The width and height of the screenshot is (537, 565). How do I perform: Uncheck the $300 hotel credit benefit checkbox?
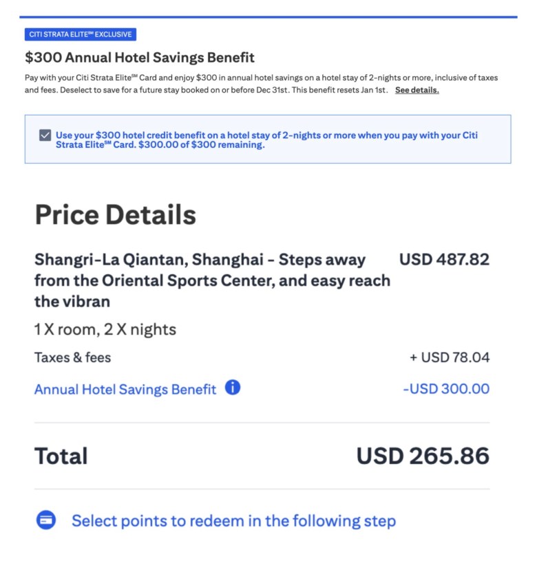(45, 135)
